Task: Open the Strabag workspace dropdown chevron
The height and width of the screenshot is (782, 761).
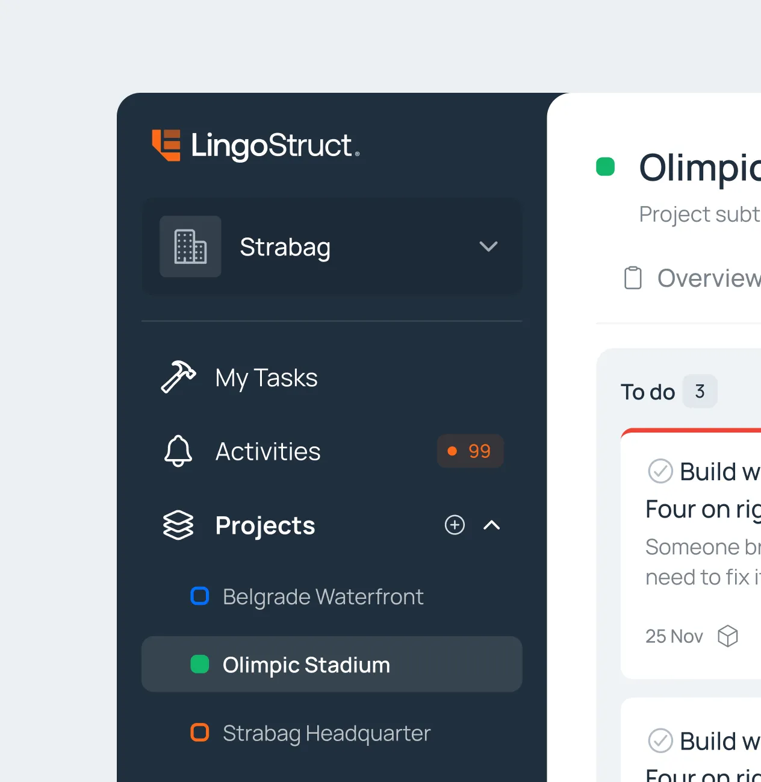Action: tap(488, 246)
